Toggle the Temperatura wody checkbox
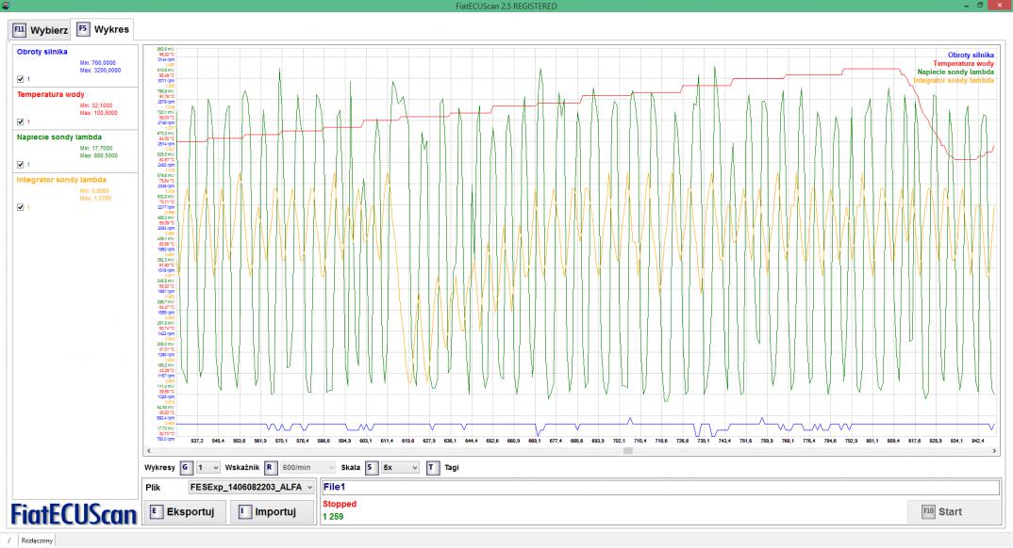The image size is (1013, 548). 21,121
